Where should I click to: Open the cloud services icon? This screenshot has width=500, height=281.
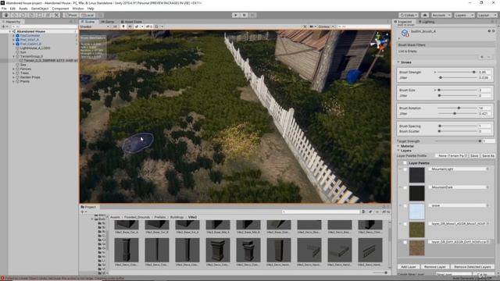425,15
